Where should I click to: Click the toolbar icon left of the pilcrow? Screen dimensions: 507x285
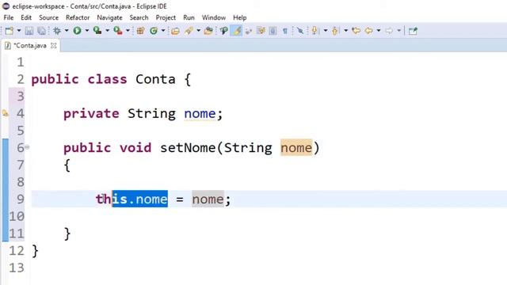273,31
